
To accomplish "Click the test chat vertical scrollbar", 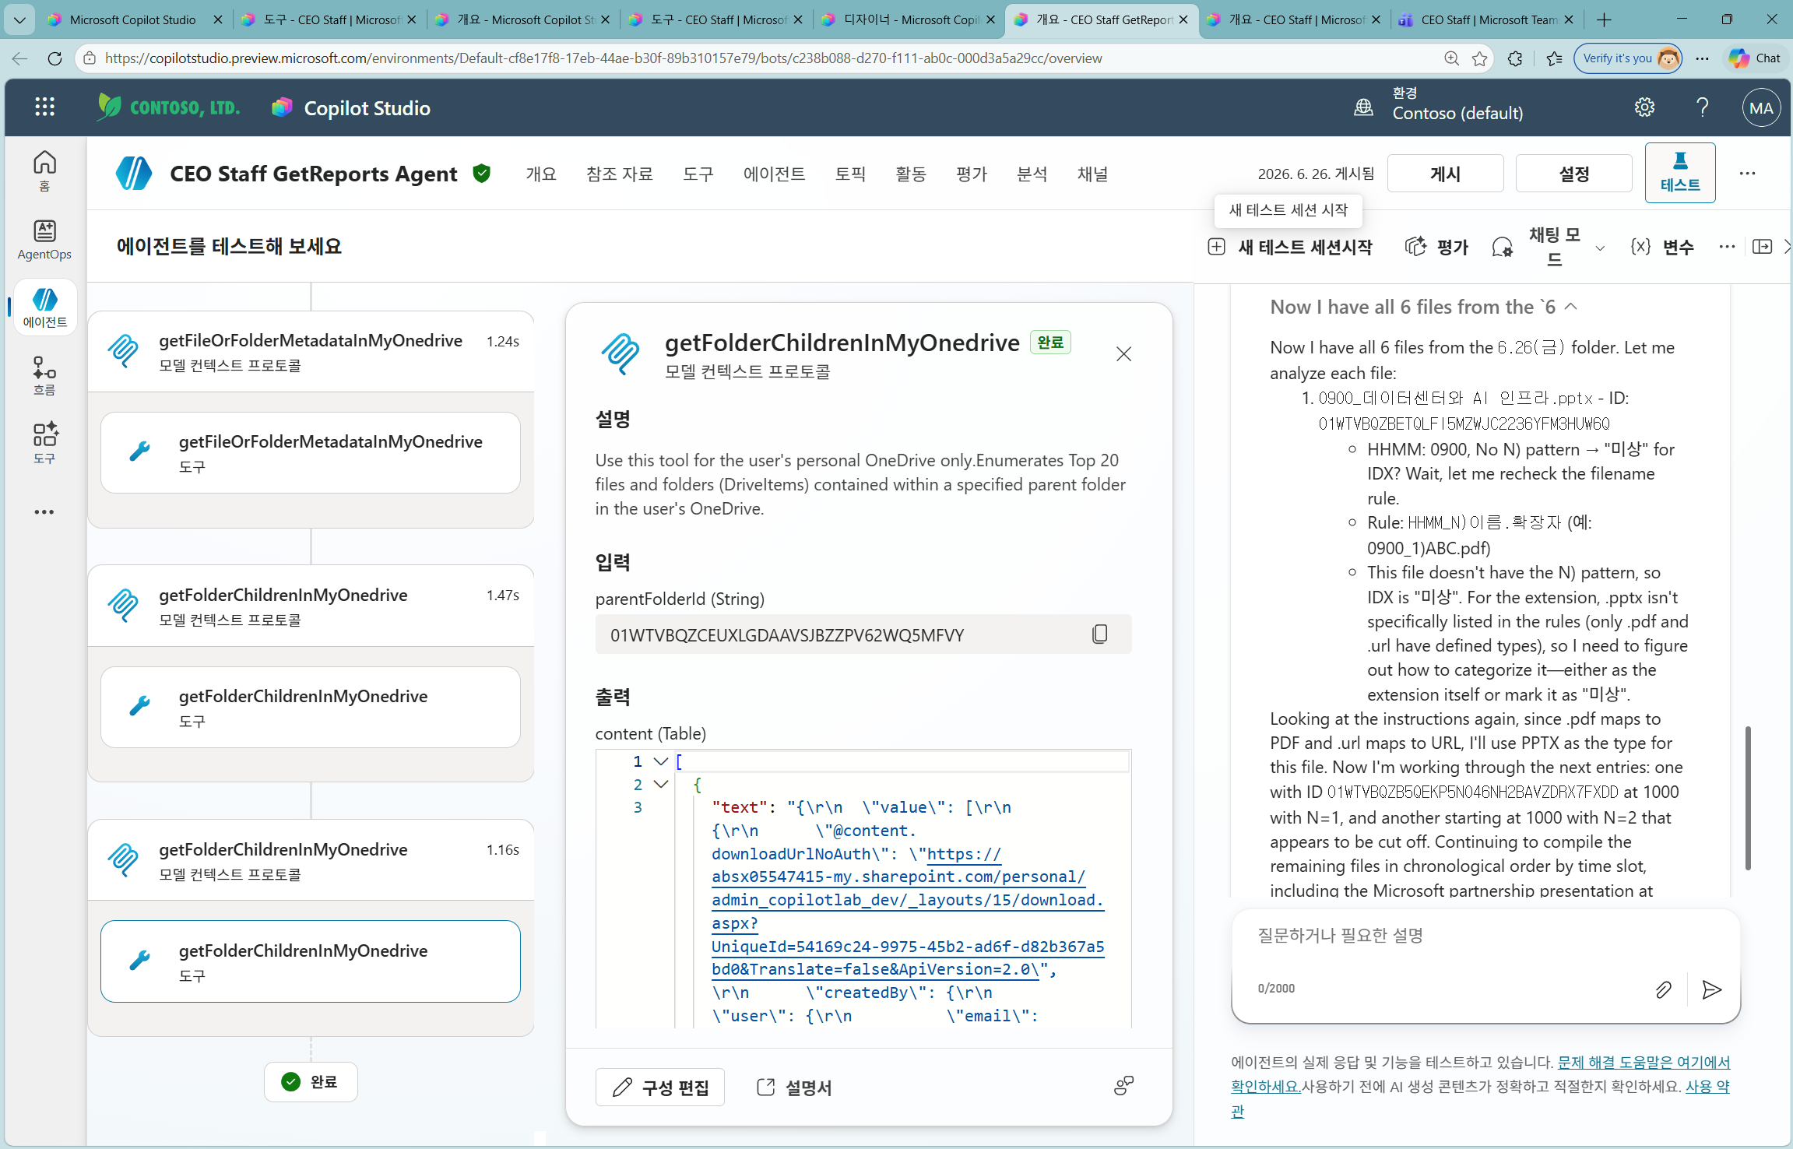I will pos(1748,798).
